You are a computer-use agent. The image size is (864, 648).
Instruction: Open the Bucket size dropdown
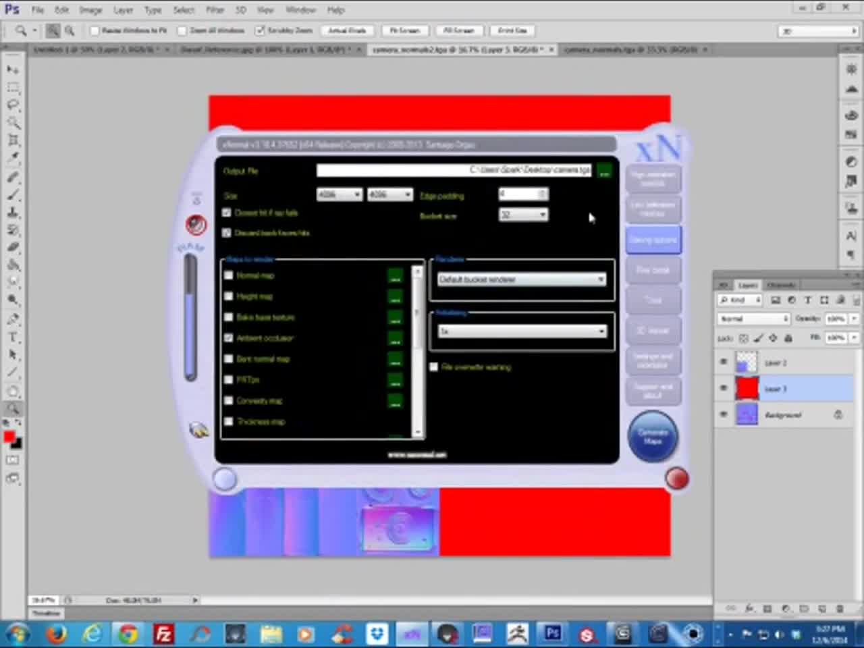click(x=523, y=215)
